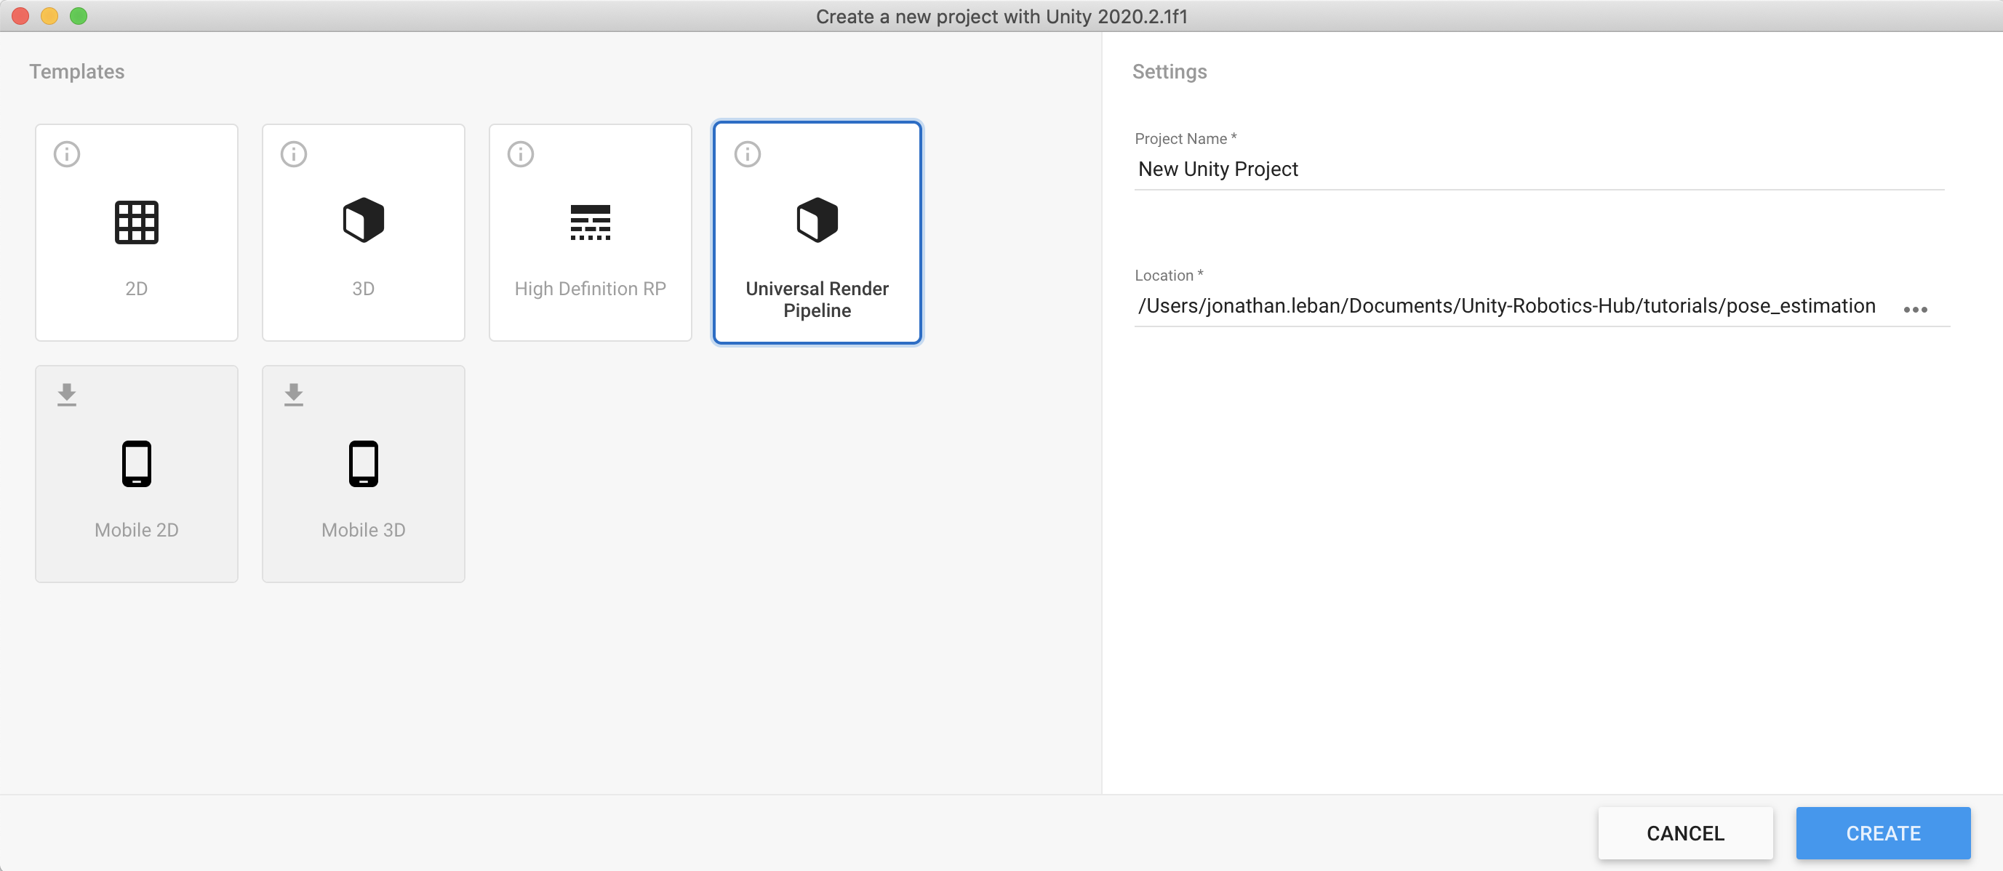Browse location with the three-dots button

pos(1914,309)
